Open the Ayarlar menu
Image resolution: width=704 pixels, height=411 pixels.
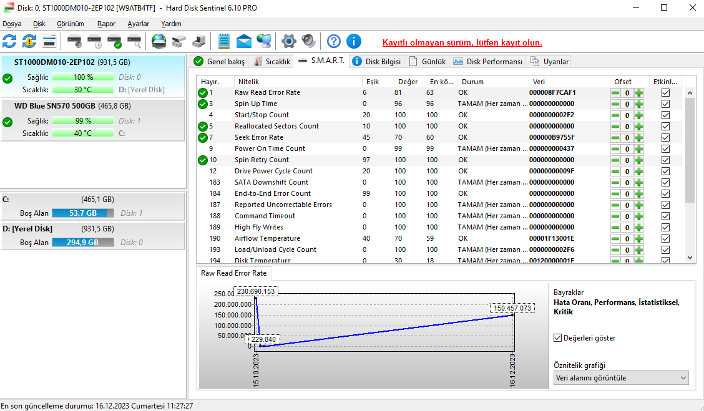tap(138, 24)
